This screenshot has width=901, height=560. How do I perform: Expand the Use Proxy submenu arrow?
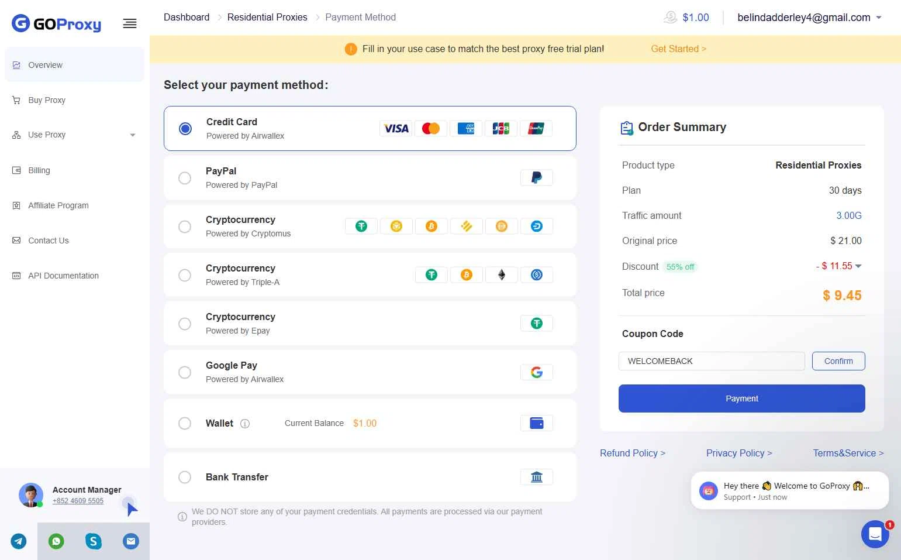(x=133, y=135)
